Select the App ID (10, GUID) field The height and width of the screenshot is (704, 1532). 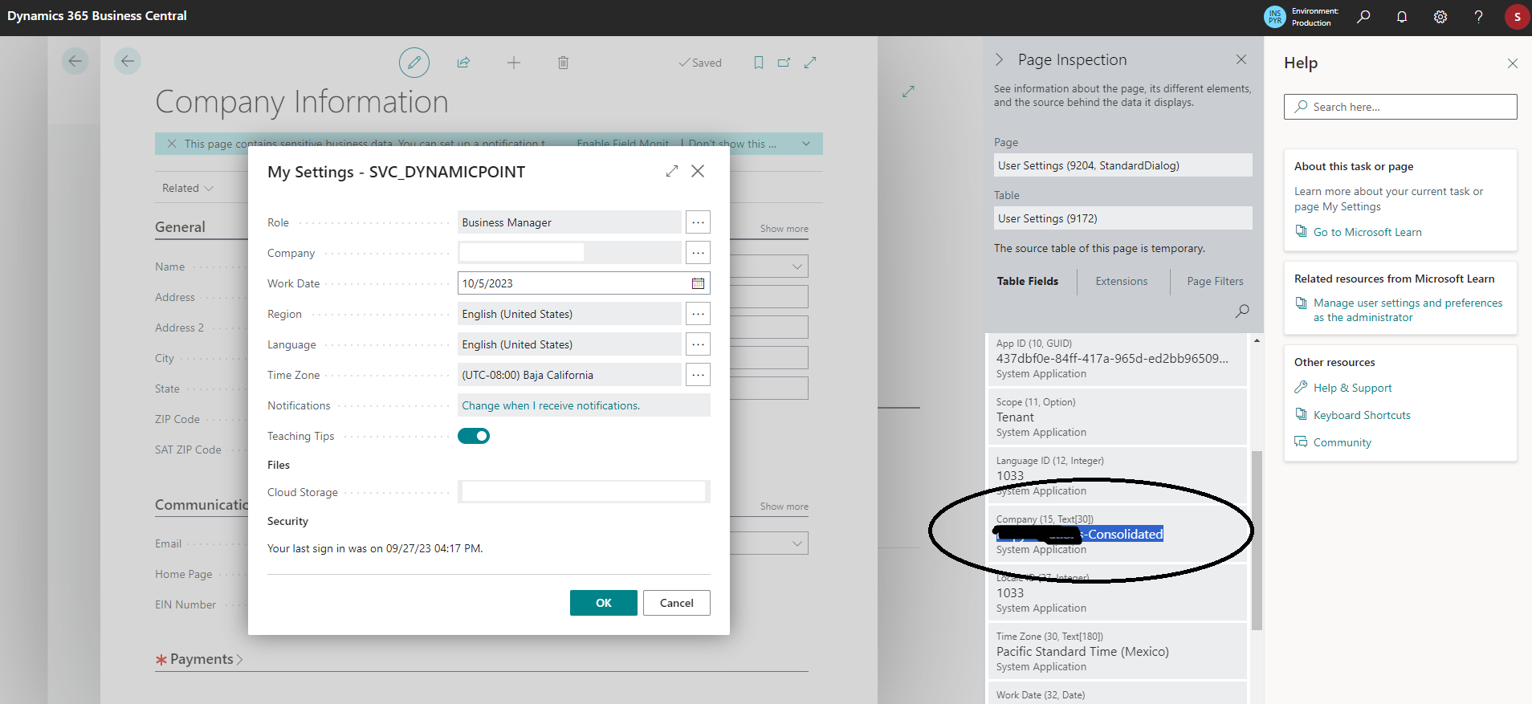click(1117, 359)
